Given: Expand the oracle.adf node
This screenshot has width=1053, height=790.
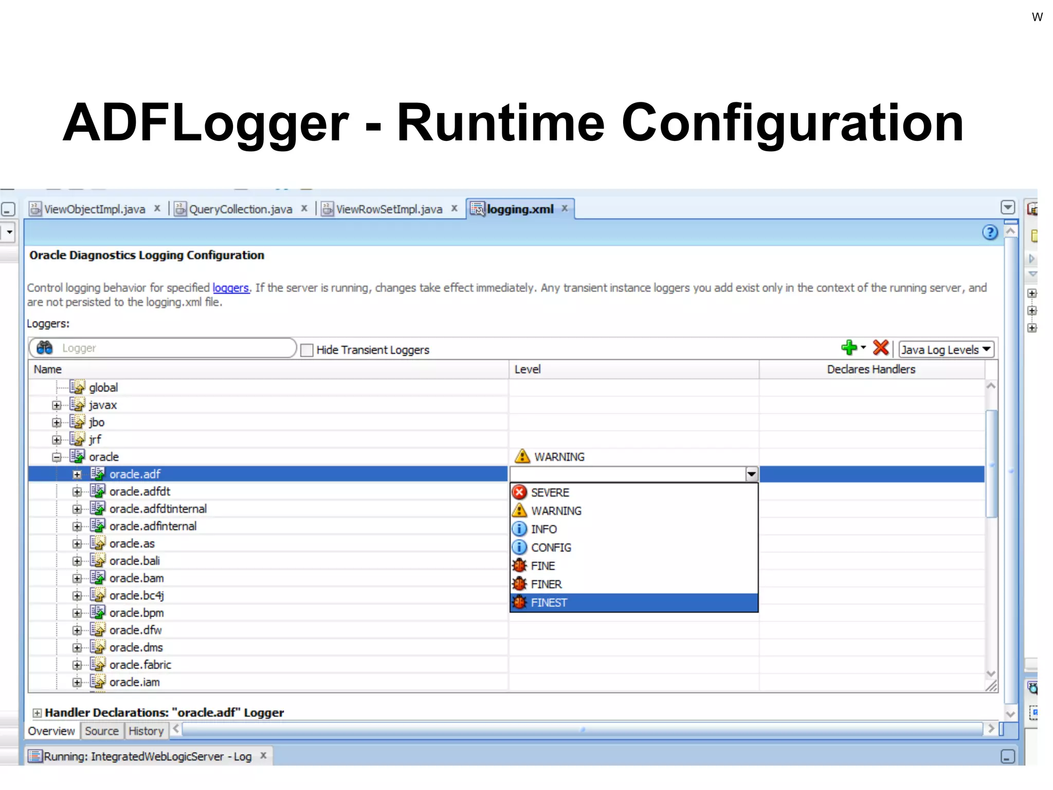Looking at the screenshot, I should point(77,474).
